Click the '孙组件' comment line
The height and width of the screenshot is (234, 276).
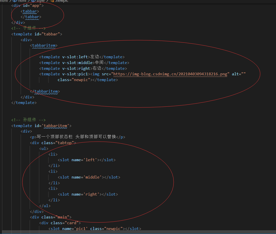[x=28, y=120]
